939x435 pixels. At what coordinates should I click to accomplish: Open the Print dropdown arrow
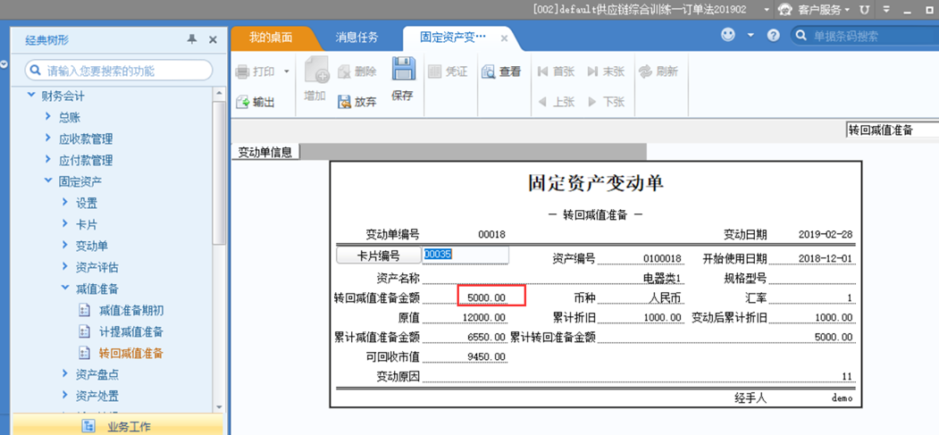click(286, 71)
